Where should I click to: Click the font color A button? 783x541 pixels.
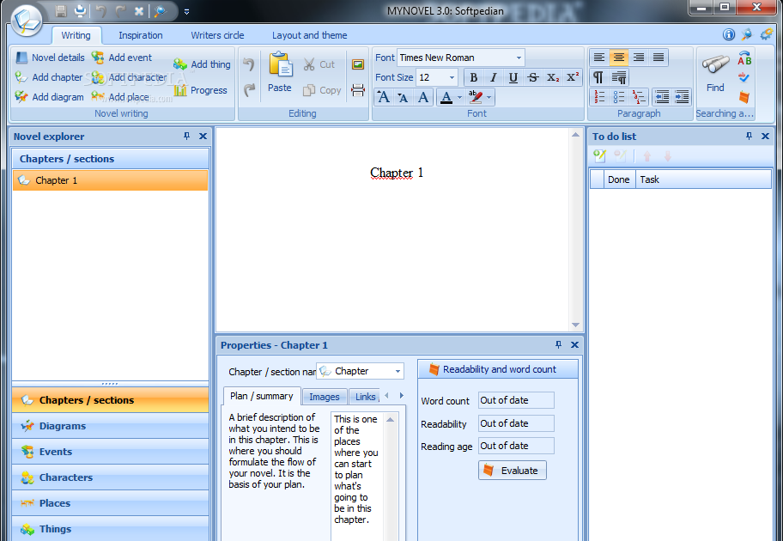pos(446,97)
